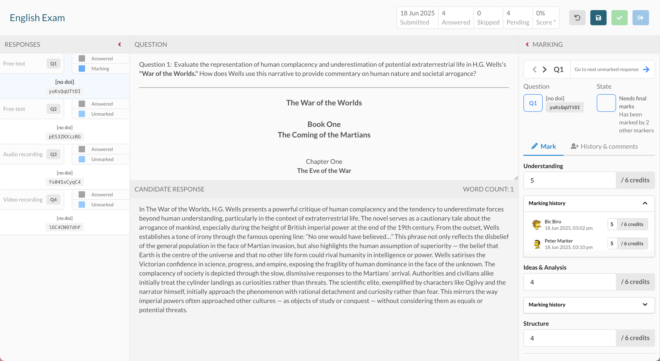Click the Structure credits input field

(x=569, y=338)
